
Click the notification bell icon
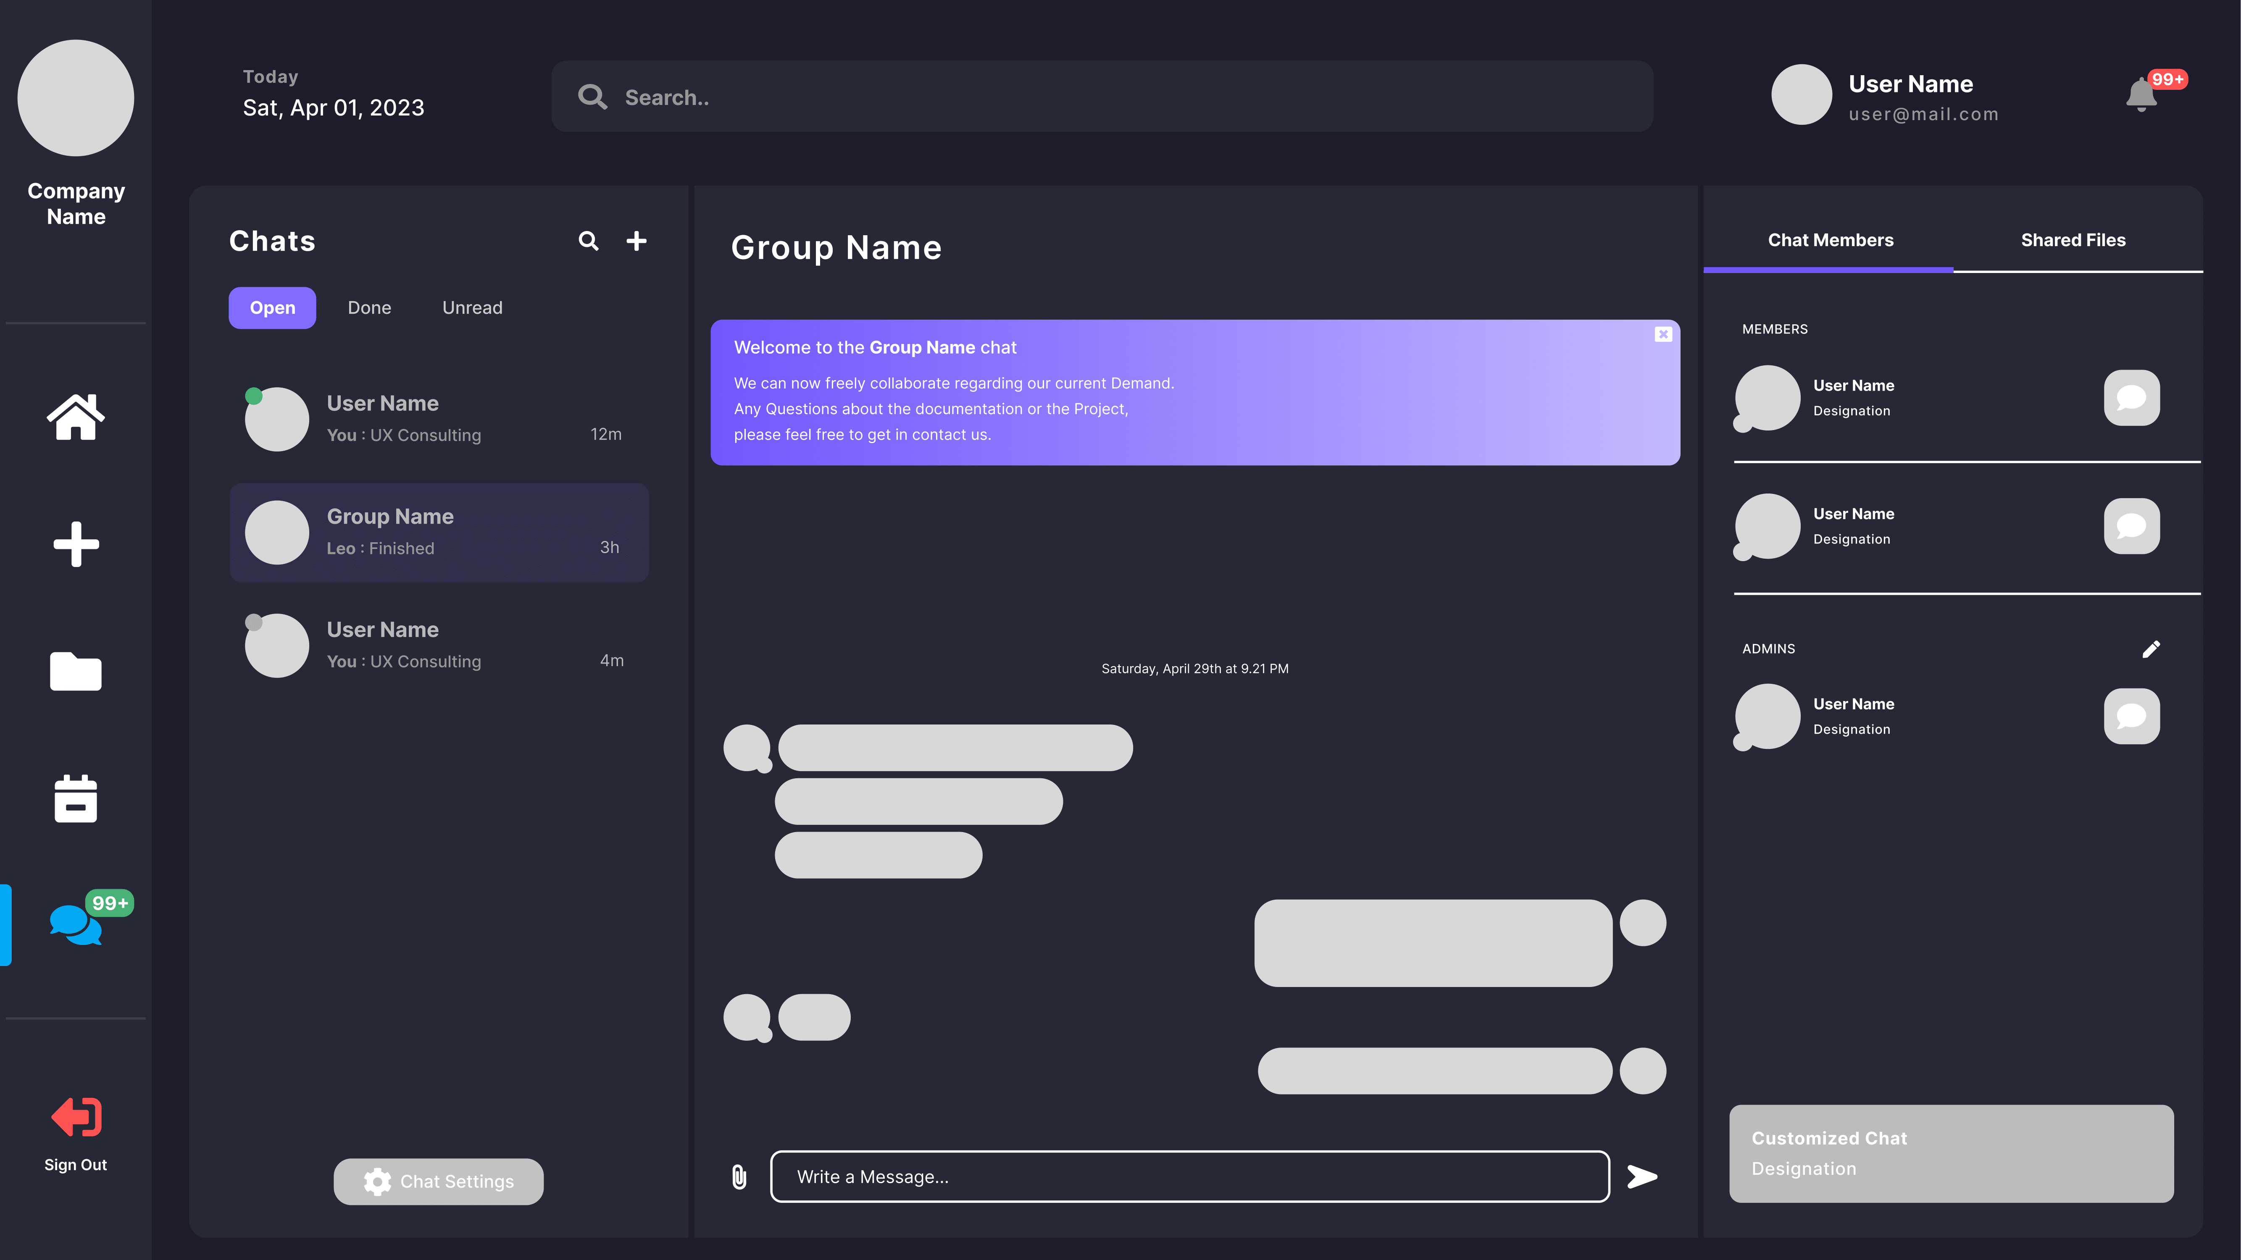click(2141, 95)
